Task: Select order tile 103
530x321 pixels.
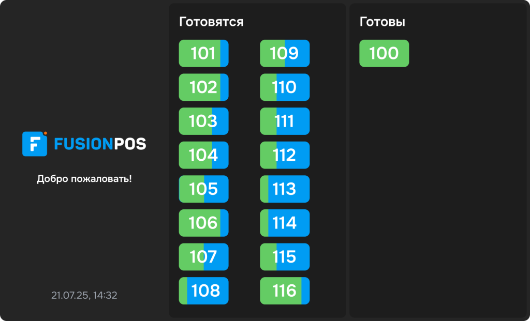Action: pos(203,121)
